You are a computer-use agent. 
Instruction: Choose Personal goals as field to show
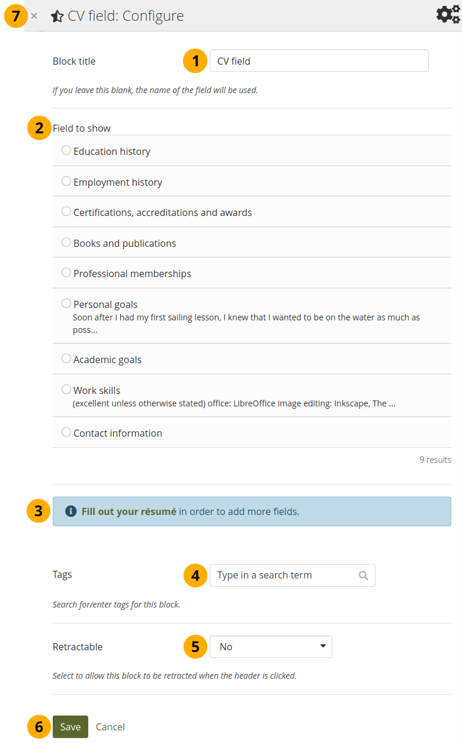(66, 304)
